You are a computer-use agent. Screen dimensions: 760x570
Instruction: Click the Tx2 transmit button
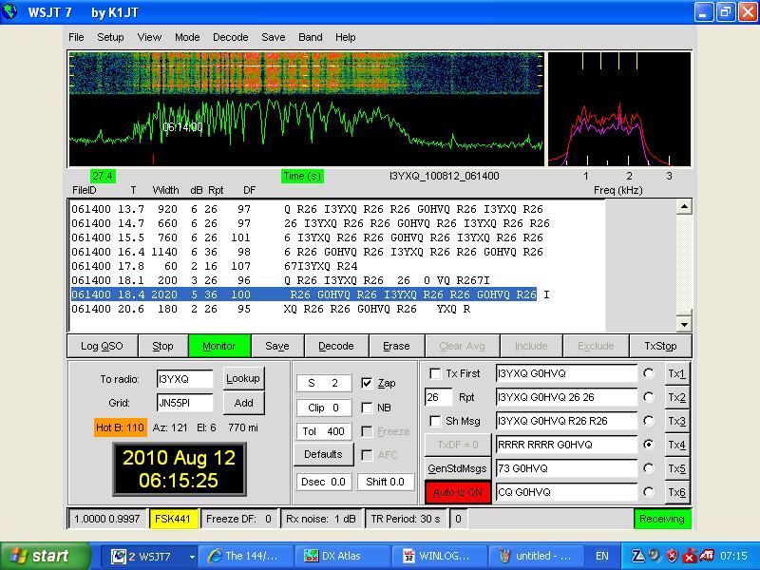[676, 397]
